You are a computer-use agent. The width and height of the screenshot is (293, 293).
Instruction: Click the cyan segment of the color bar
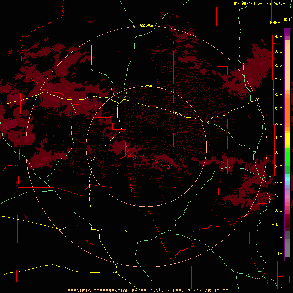287,179
